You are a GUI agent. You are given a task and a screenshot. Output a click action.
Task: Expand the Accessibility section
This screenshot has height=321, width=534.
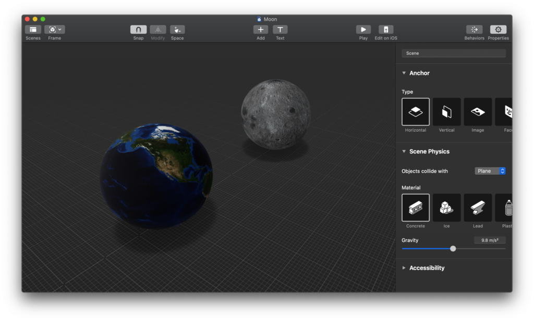point(404,268)
